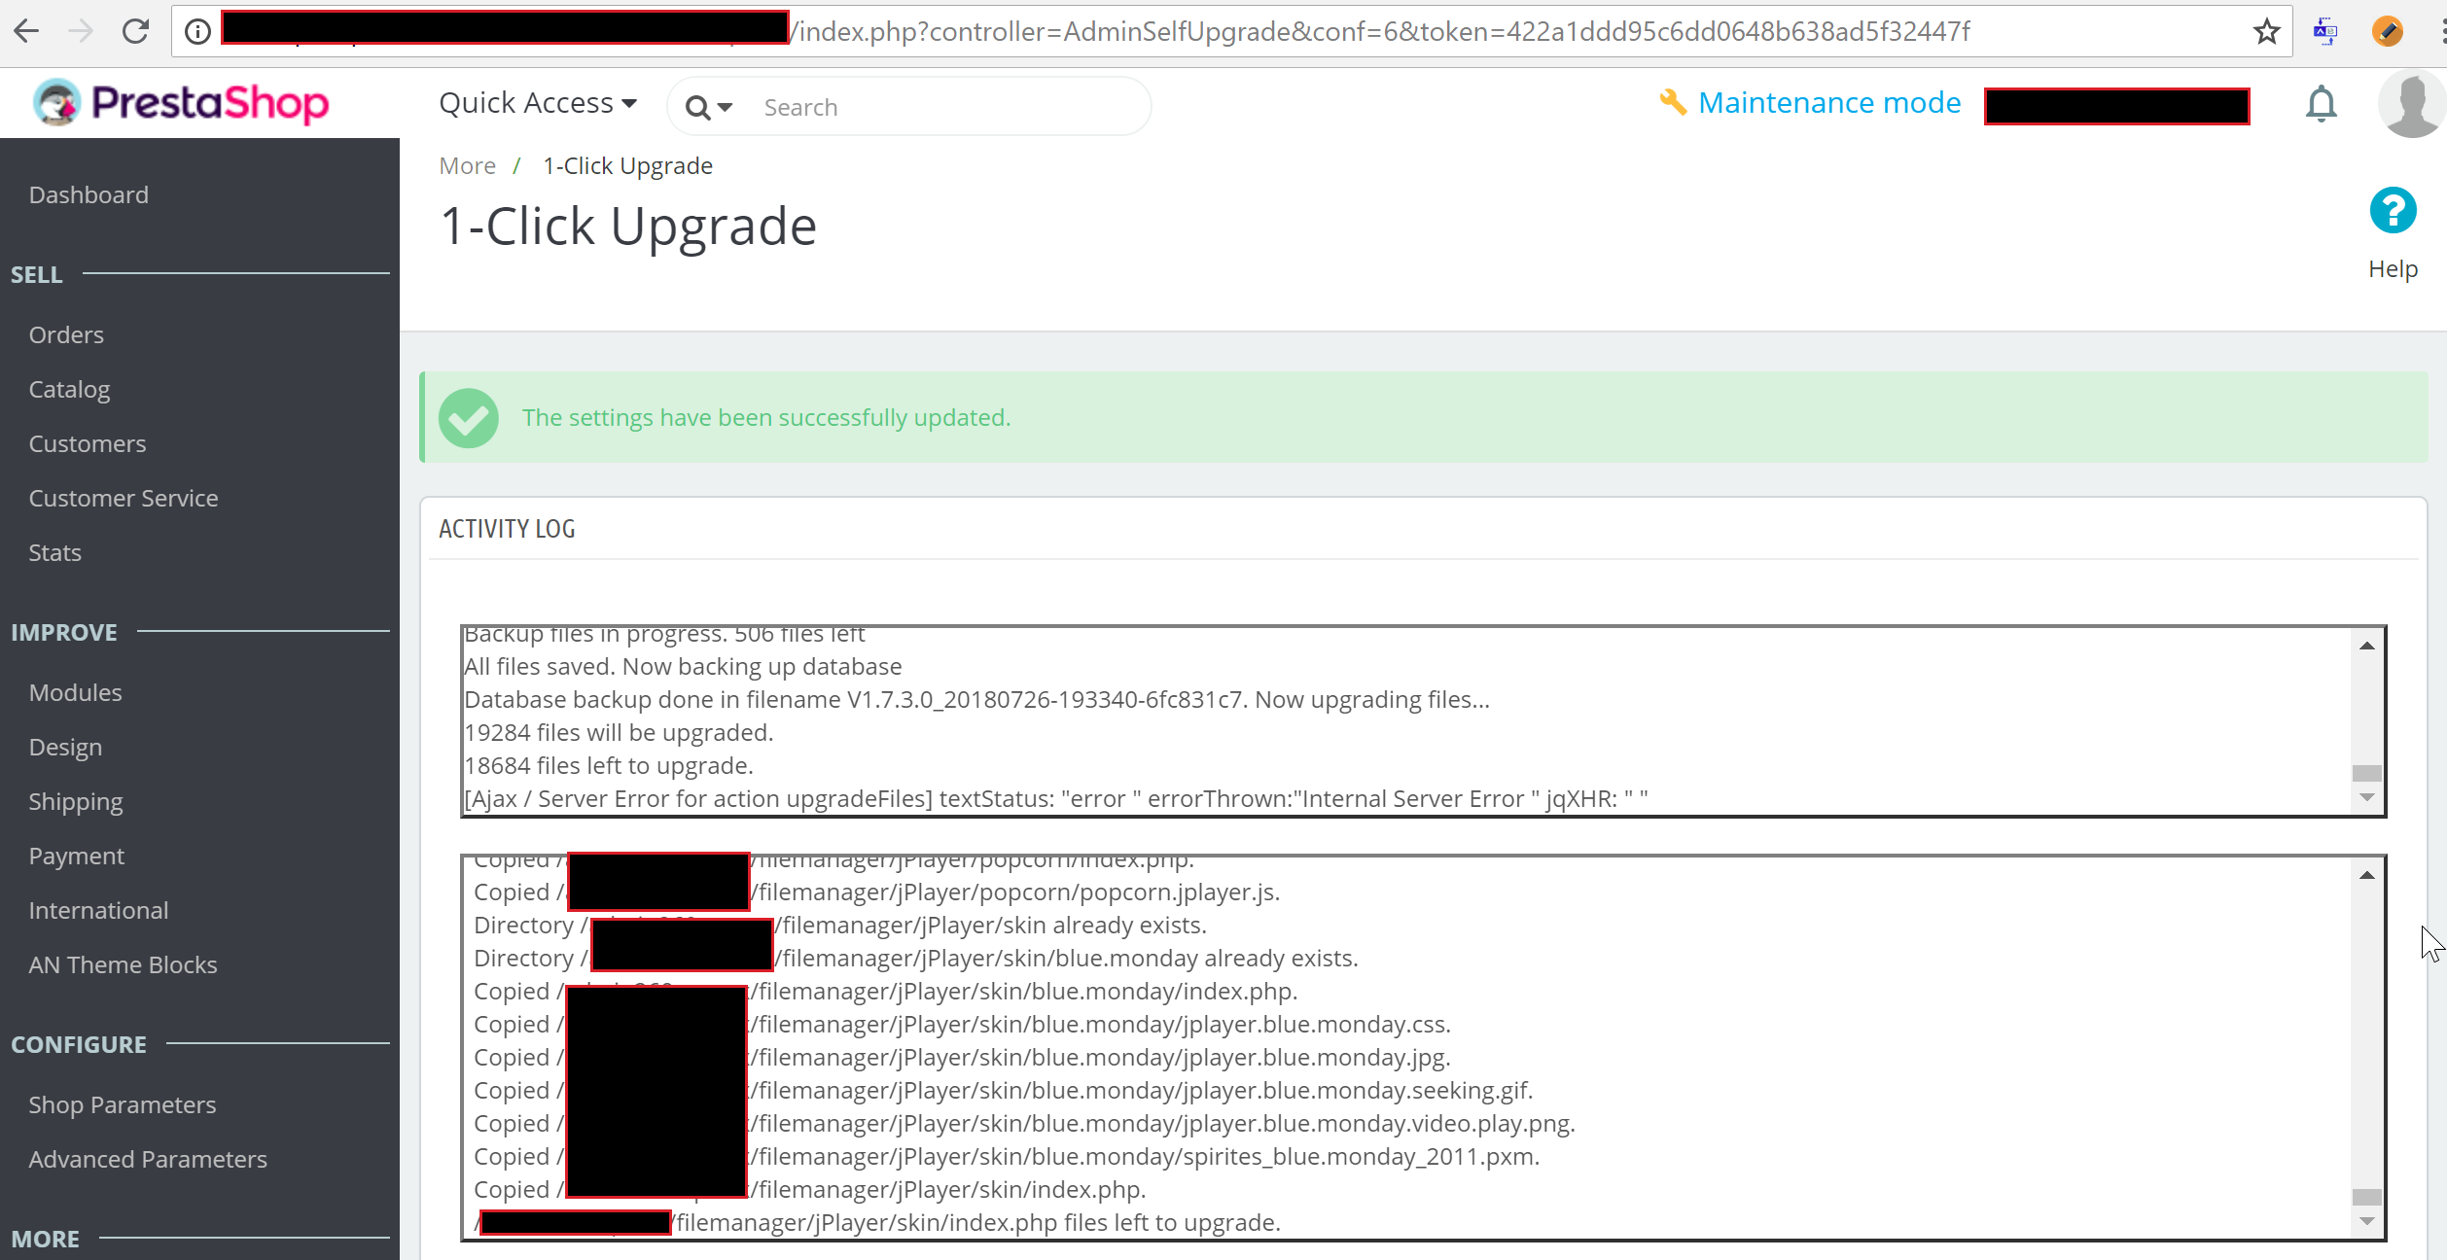Open the Help question mark icon

click(2393, 211)
